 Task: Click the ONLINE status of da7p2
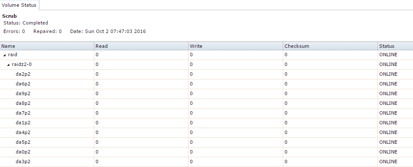coord(388,113)
